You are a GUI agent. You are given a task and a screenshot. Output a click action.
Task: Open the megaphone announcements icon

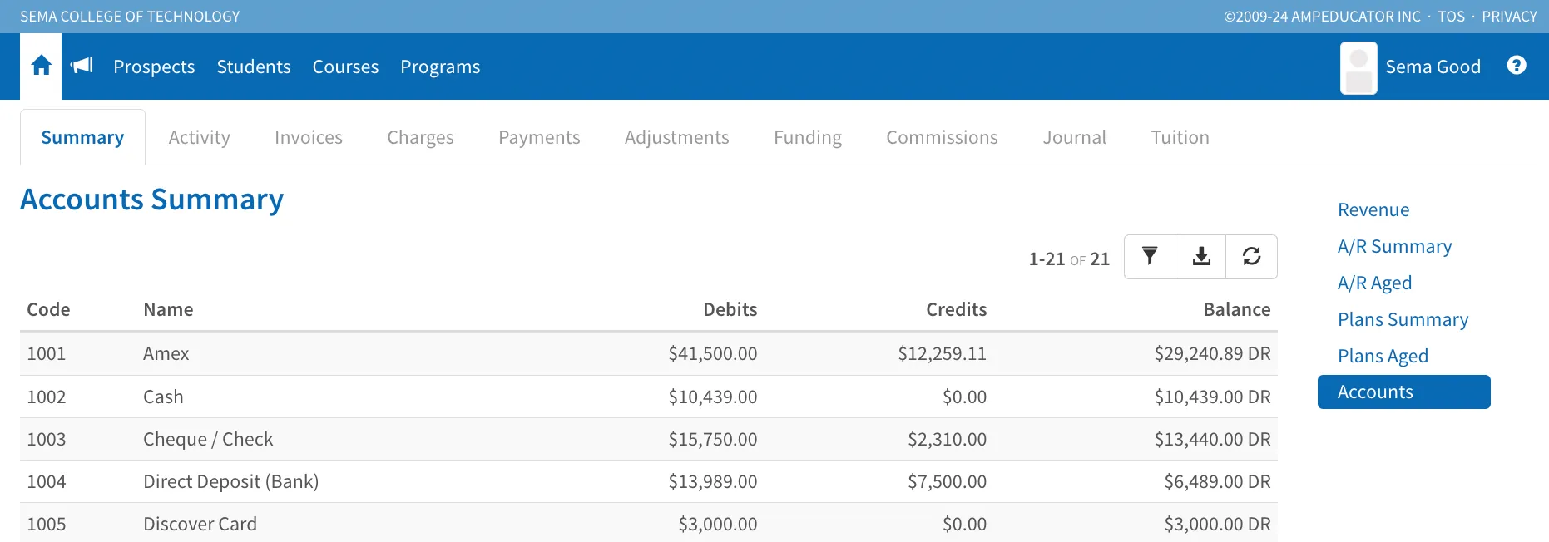82,66
